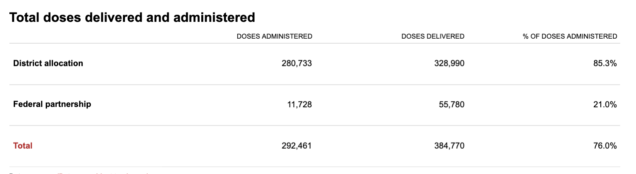Click the 292,461 total administered value

tap(296, 146)
